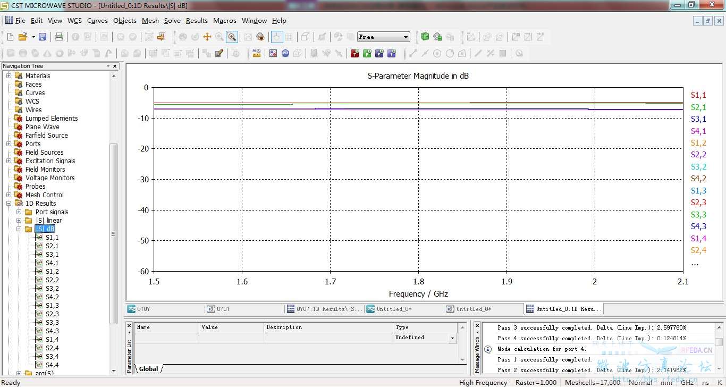Select Farfield Source in navigation tree
This screenshot has width=726, height=387.
[x=46, y=136]
